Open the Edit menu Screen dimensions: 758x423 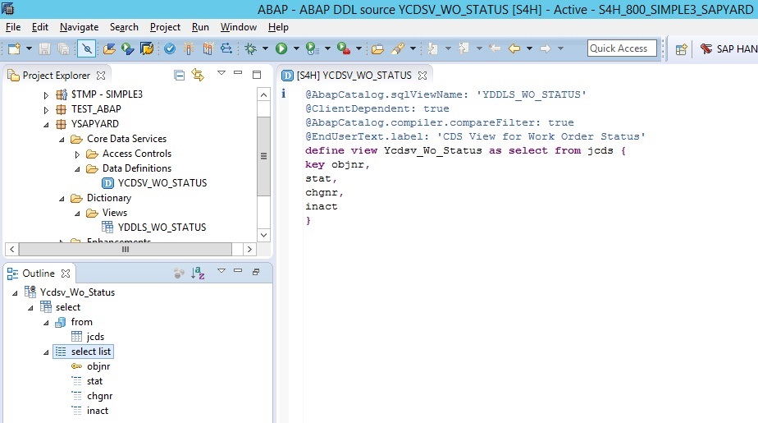pos(40,27)
